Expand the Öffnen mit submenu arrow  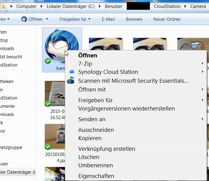[203, 89]
